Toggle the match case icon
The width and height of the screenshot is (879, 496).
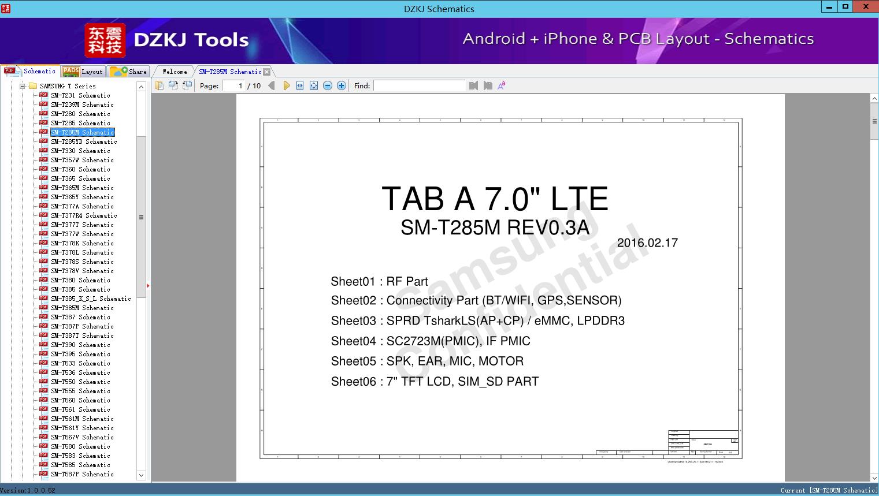point(502,85)
